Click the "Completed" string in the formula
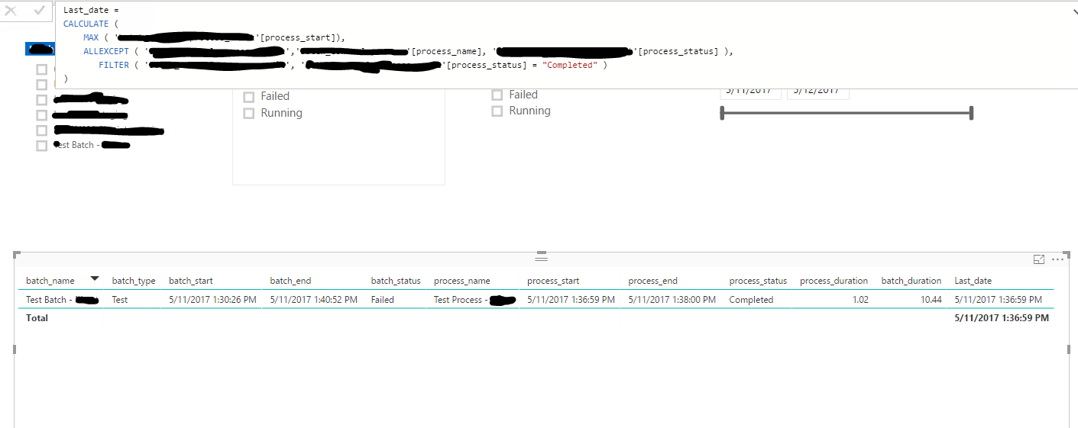Screen dimensions: 1078x428 570,66
